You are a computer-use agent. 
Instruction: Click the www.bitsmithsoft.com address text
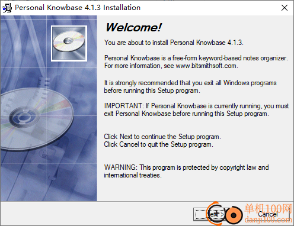[x=206, y=66]
